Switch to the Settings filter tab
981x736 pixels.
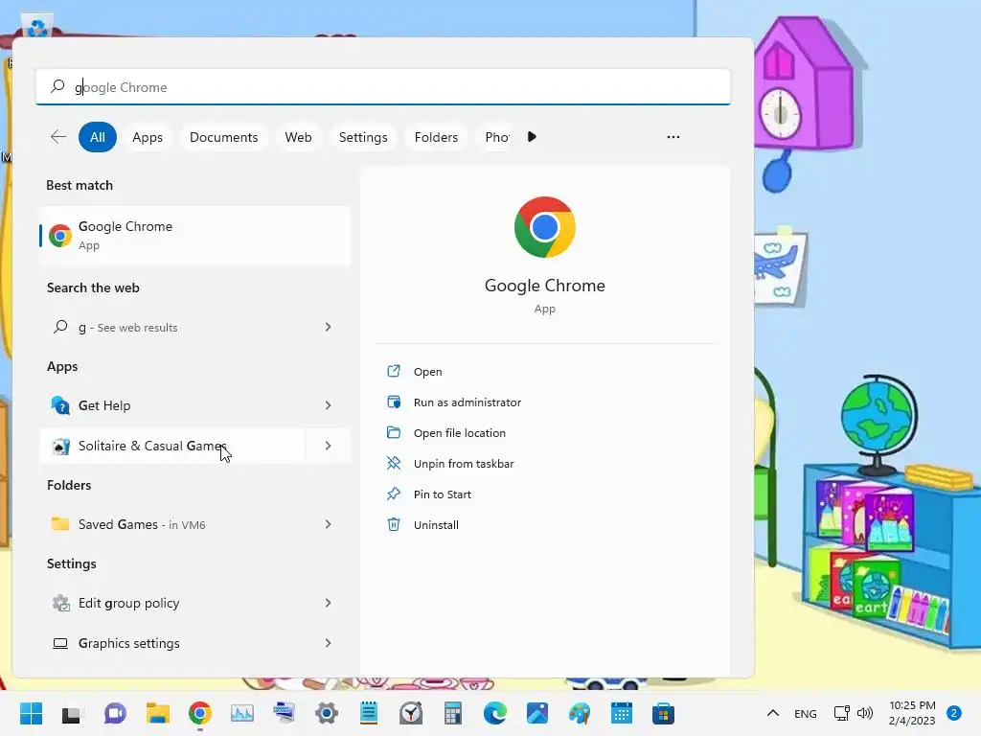tap(363, 137)
